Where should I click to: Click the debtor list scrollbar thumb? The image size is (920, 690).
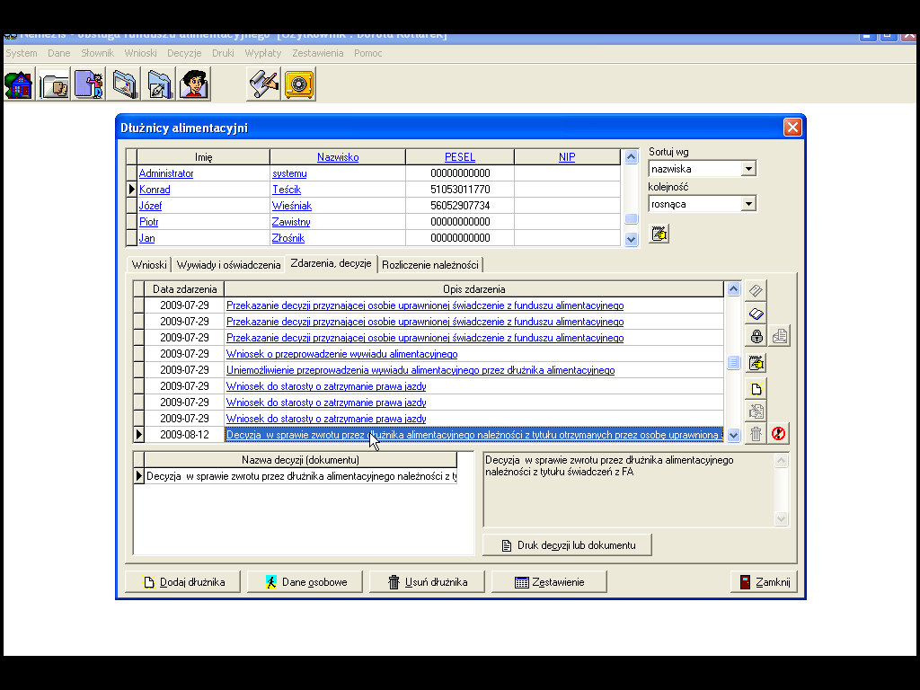pos(632,219)
